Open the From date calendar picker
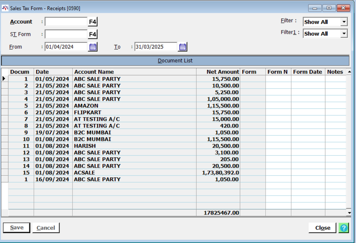The image size is (356, 243). [x=93, y=47]
